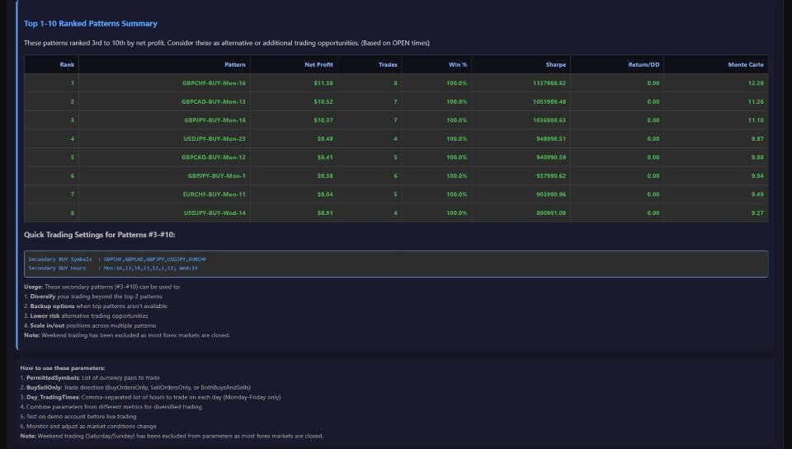Click Monte Carlo value 9.94
This screenshot has width=792, height=449.
[757, 176]
